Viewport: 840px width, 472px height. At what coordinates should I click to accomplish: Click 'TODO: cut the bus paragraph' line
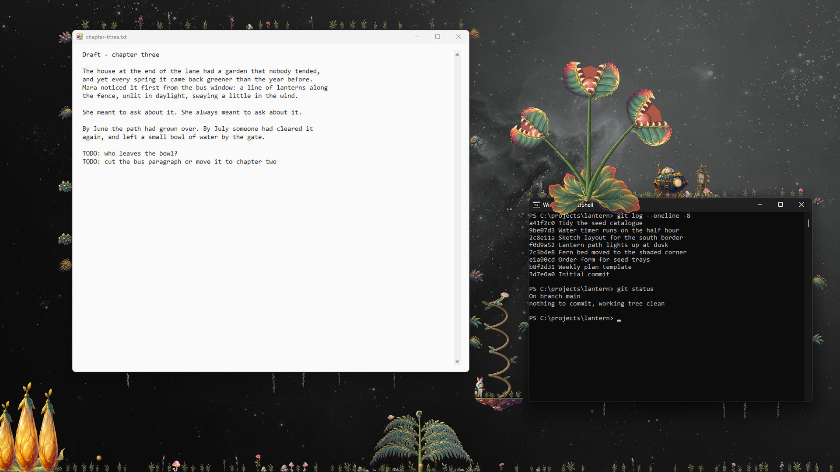179,162
